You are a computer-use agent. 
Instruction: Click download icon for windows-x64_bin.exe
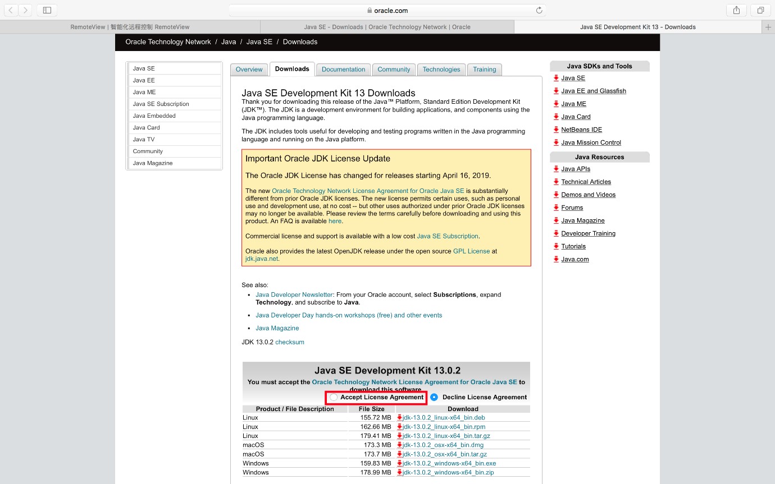400,463
